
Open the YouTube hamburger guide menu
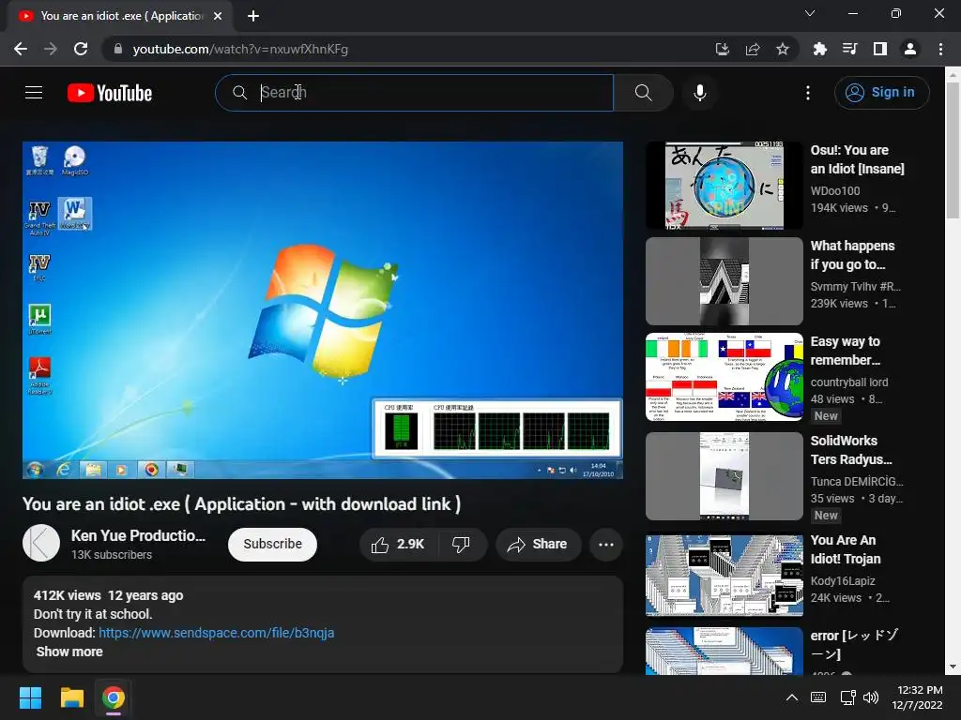[x=34, y=93]
